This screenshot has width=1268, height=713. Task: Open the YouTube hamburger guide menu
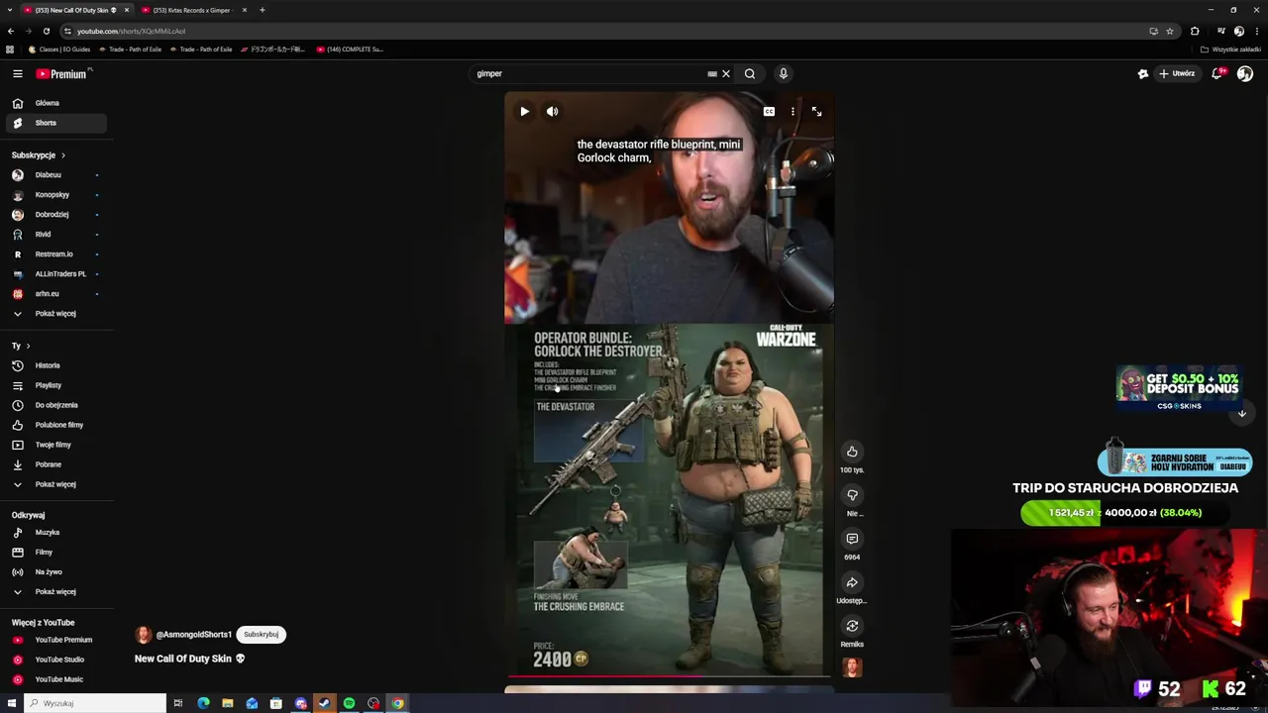pos(17,73)
